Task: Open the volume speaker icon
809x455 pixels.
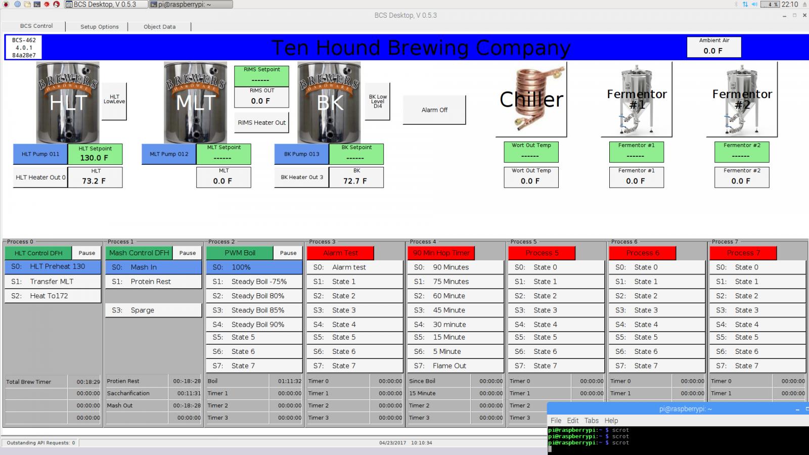Action: pyautogui.click(x=754, y=5)
